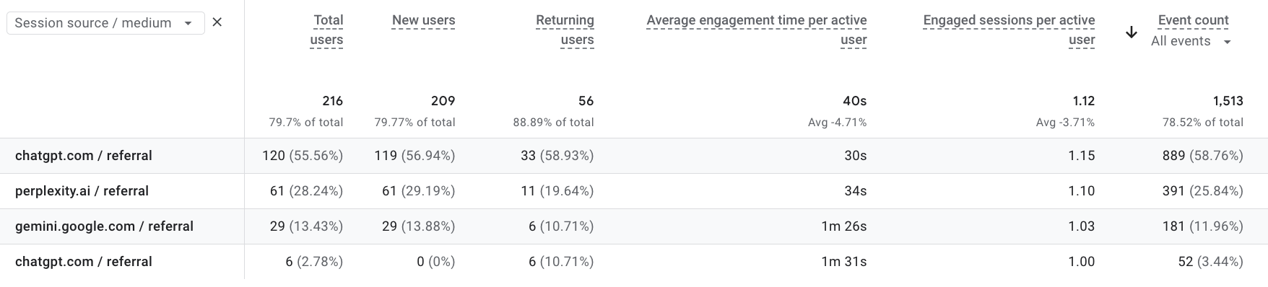Click the 889 event count cell
1268x287 pixels.
(x=1202, y=156)
